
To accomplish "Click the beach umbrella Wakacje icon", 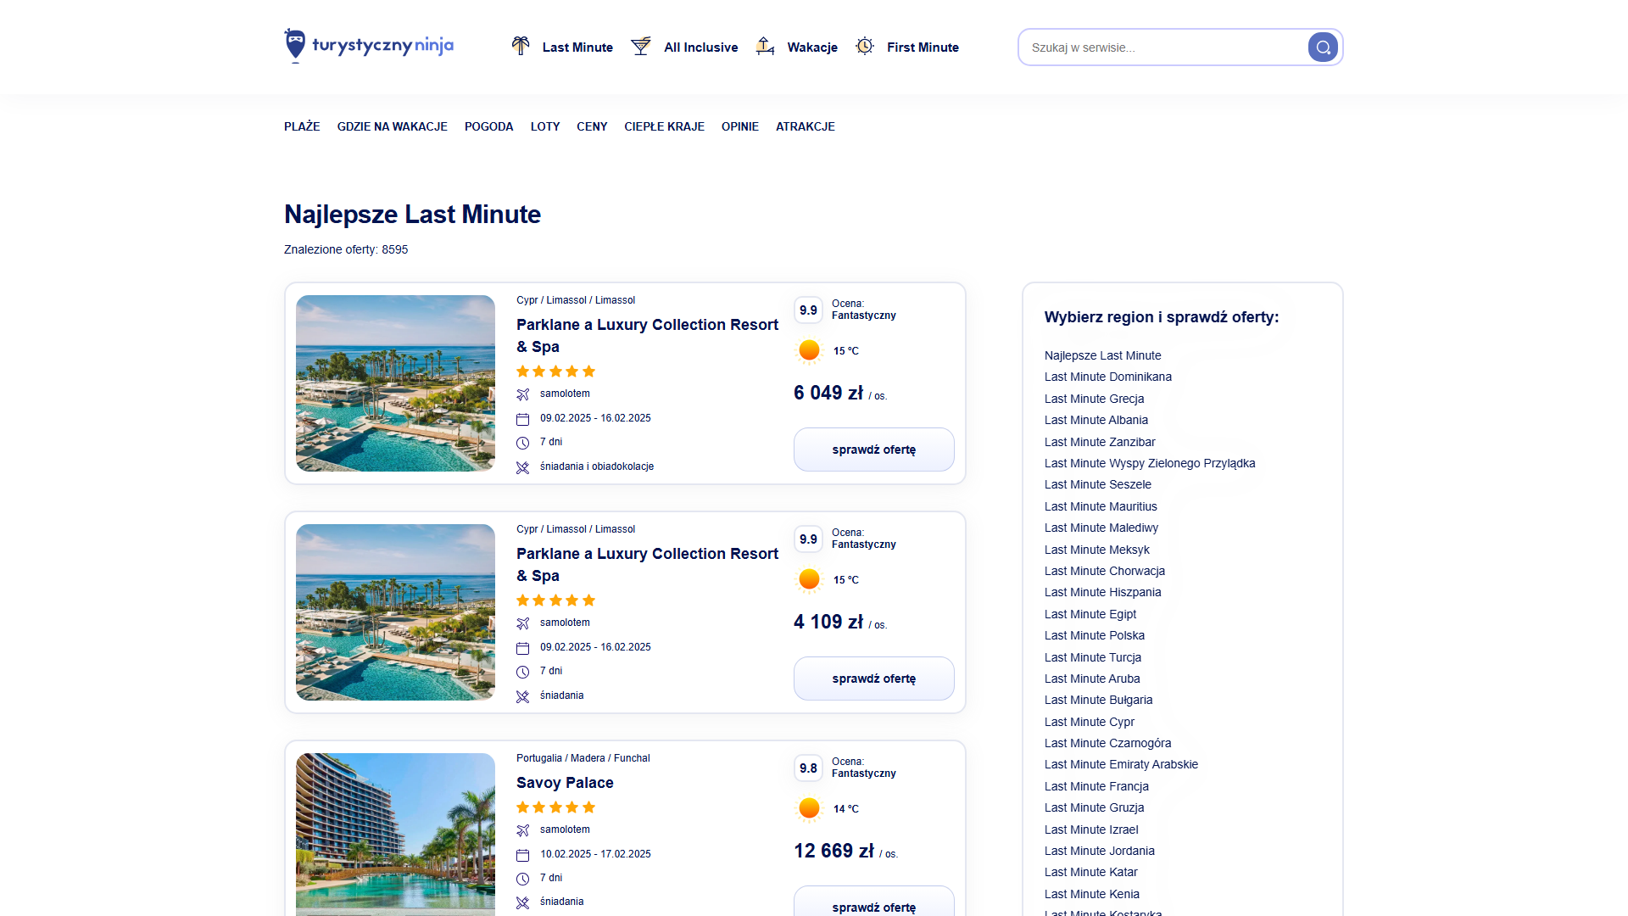I will (x=765, y=46).
